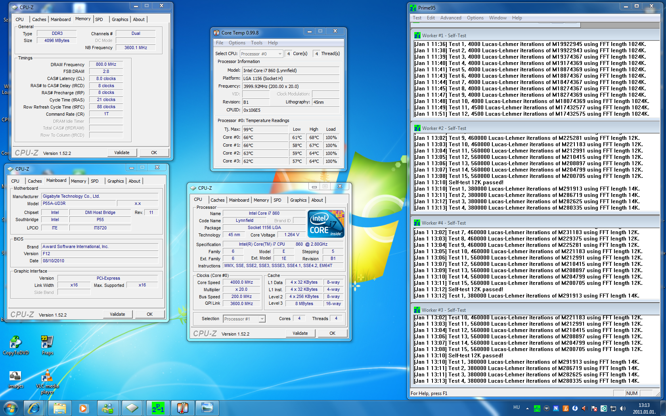The height and width of the screenshot is (416, 666).
Task: Open the Advanced menu in Prime95
Action: pos(451,18)
